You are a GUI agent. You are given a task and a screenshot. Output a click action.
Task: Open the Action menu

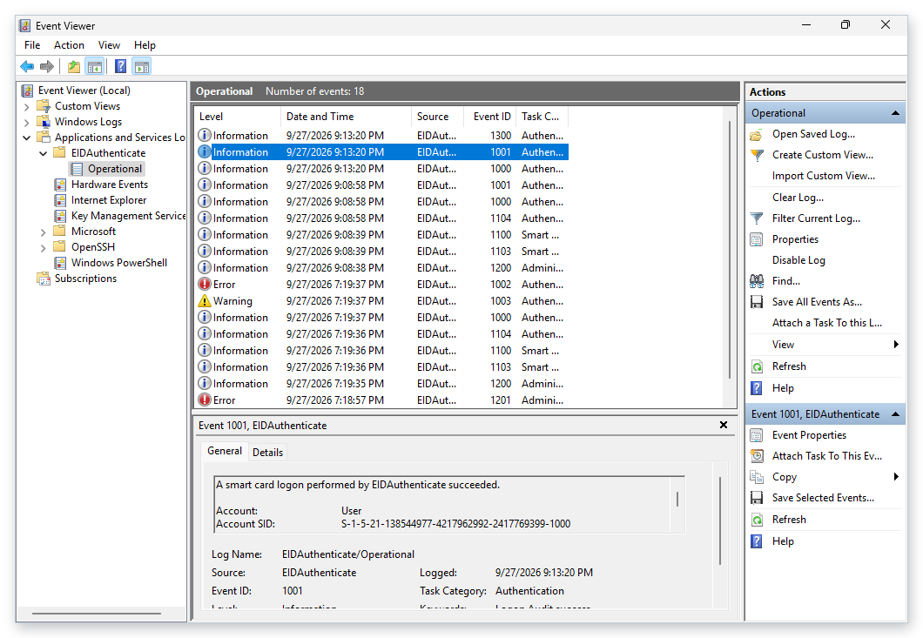click(x=69, y=45)
